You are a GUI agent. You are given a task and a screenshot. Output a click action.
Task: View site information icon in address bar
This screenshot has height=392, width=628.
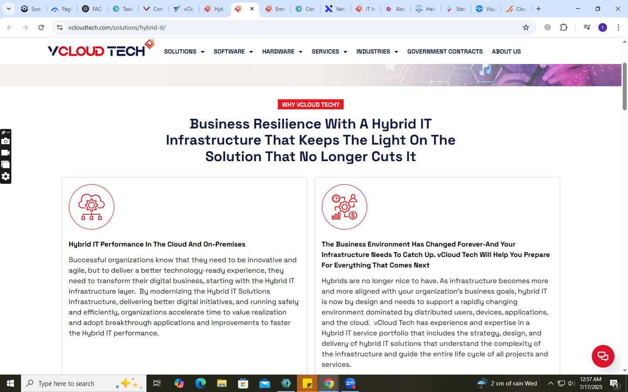60,27
